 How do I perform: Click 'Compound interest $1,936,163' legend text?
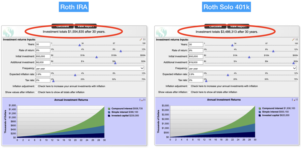[x=279, y=108]
